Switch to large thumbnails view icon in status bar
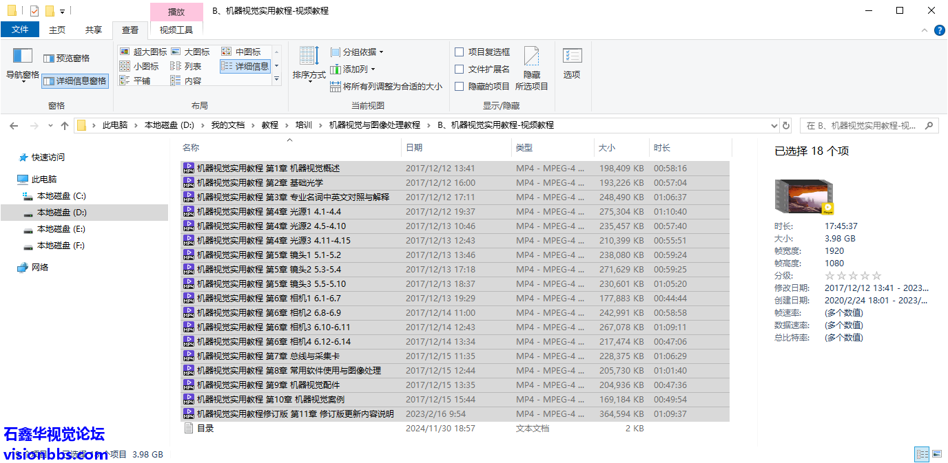Viewport: 948px width, 463px height. 936,454
